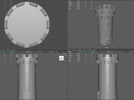Toggle Textured display in front view panel
The image size is (134, 100).
pos(33,52)
